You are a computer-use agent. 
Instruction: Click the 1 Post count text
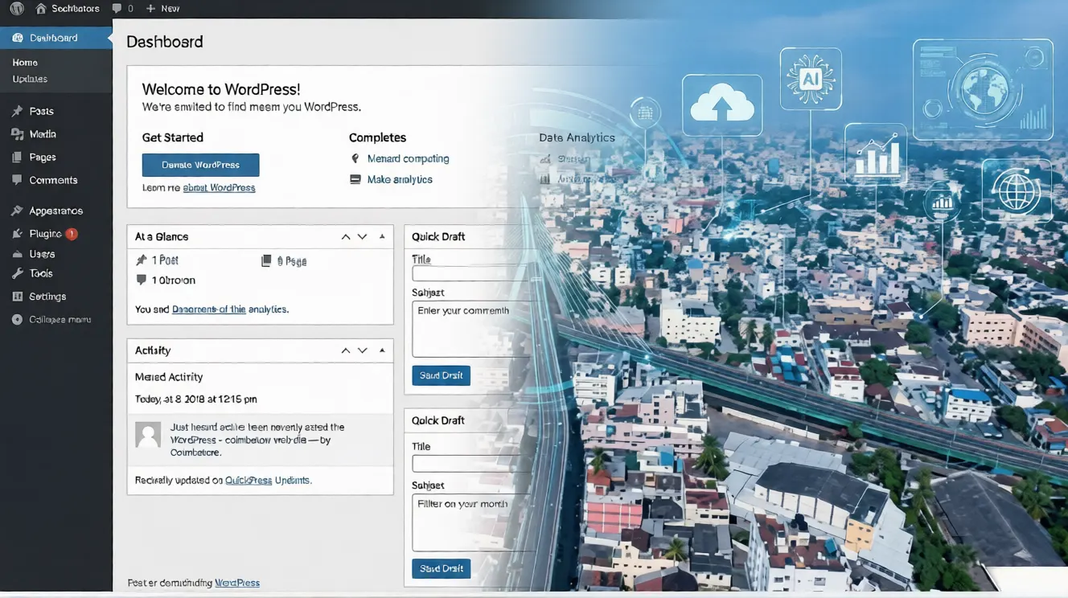[x=165, y=260]
